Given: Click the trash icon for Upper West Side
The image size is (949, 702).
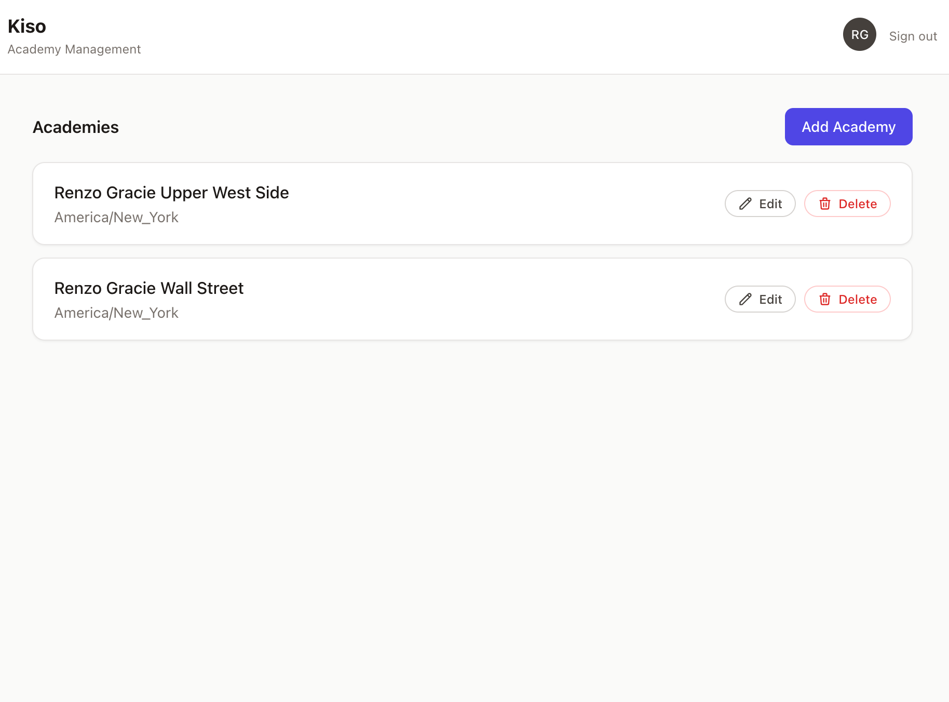Looking at the screenshot, I should (824, 204).
